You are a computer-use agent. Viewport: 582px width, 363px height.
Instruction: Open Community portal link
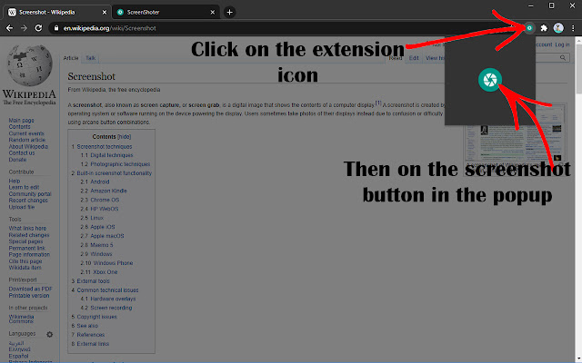point(30,193)
